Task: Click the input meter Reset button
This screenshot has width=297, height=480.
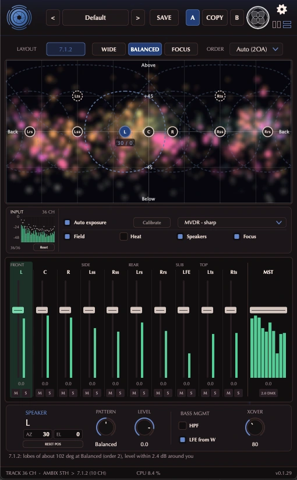Action: (44, 248)
